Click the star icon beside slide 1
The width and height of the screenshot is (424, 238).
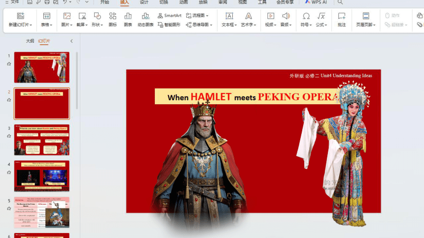coord(9,64)
